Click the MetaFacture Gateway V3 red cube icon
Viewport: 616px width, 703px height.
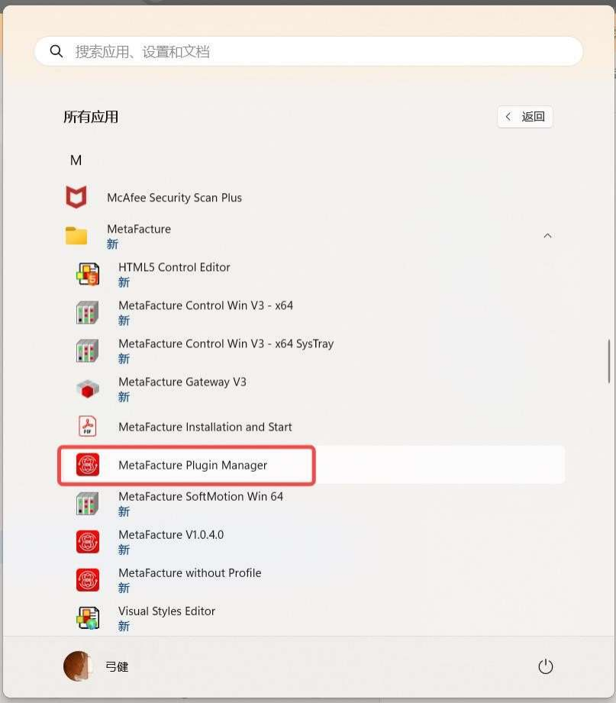(x=88, y=389)
